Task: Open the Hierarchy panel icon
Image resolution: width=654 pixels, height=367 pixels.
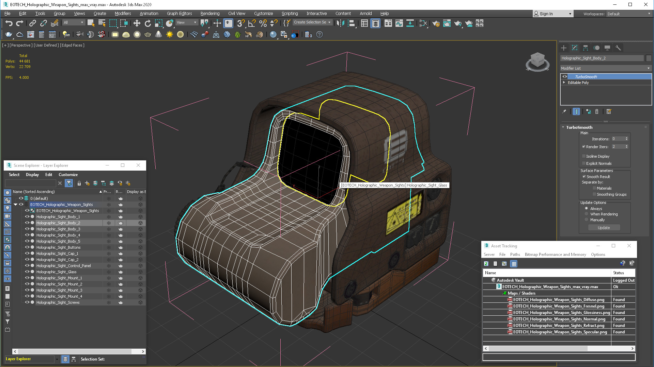Action: (x=586, y=48)
